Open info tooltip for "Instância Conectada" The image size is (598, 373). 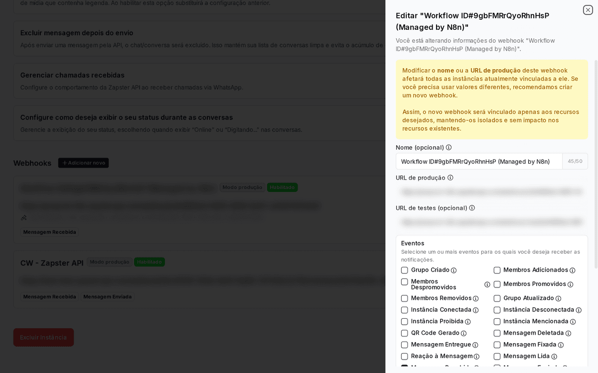coord(476,309)
